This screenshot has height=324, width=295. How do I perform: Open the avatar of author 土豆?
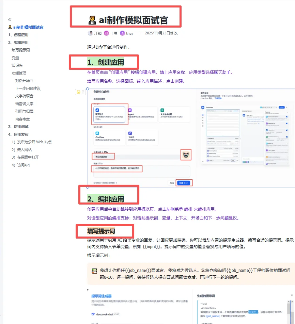pos(106,33)
